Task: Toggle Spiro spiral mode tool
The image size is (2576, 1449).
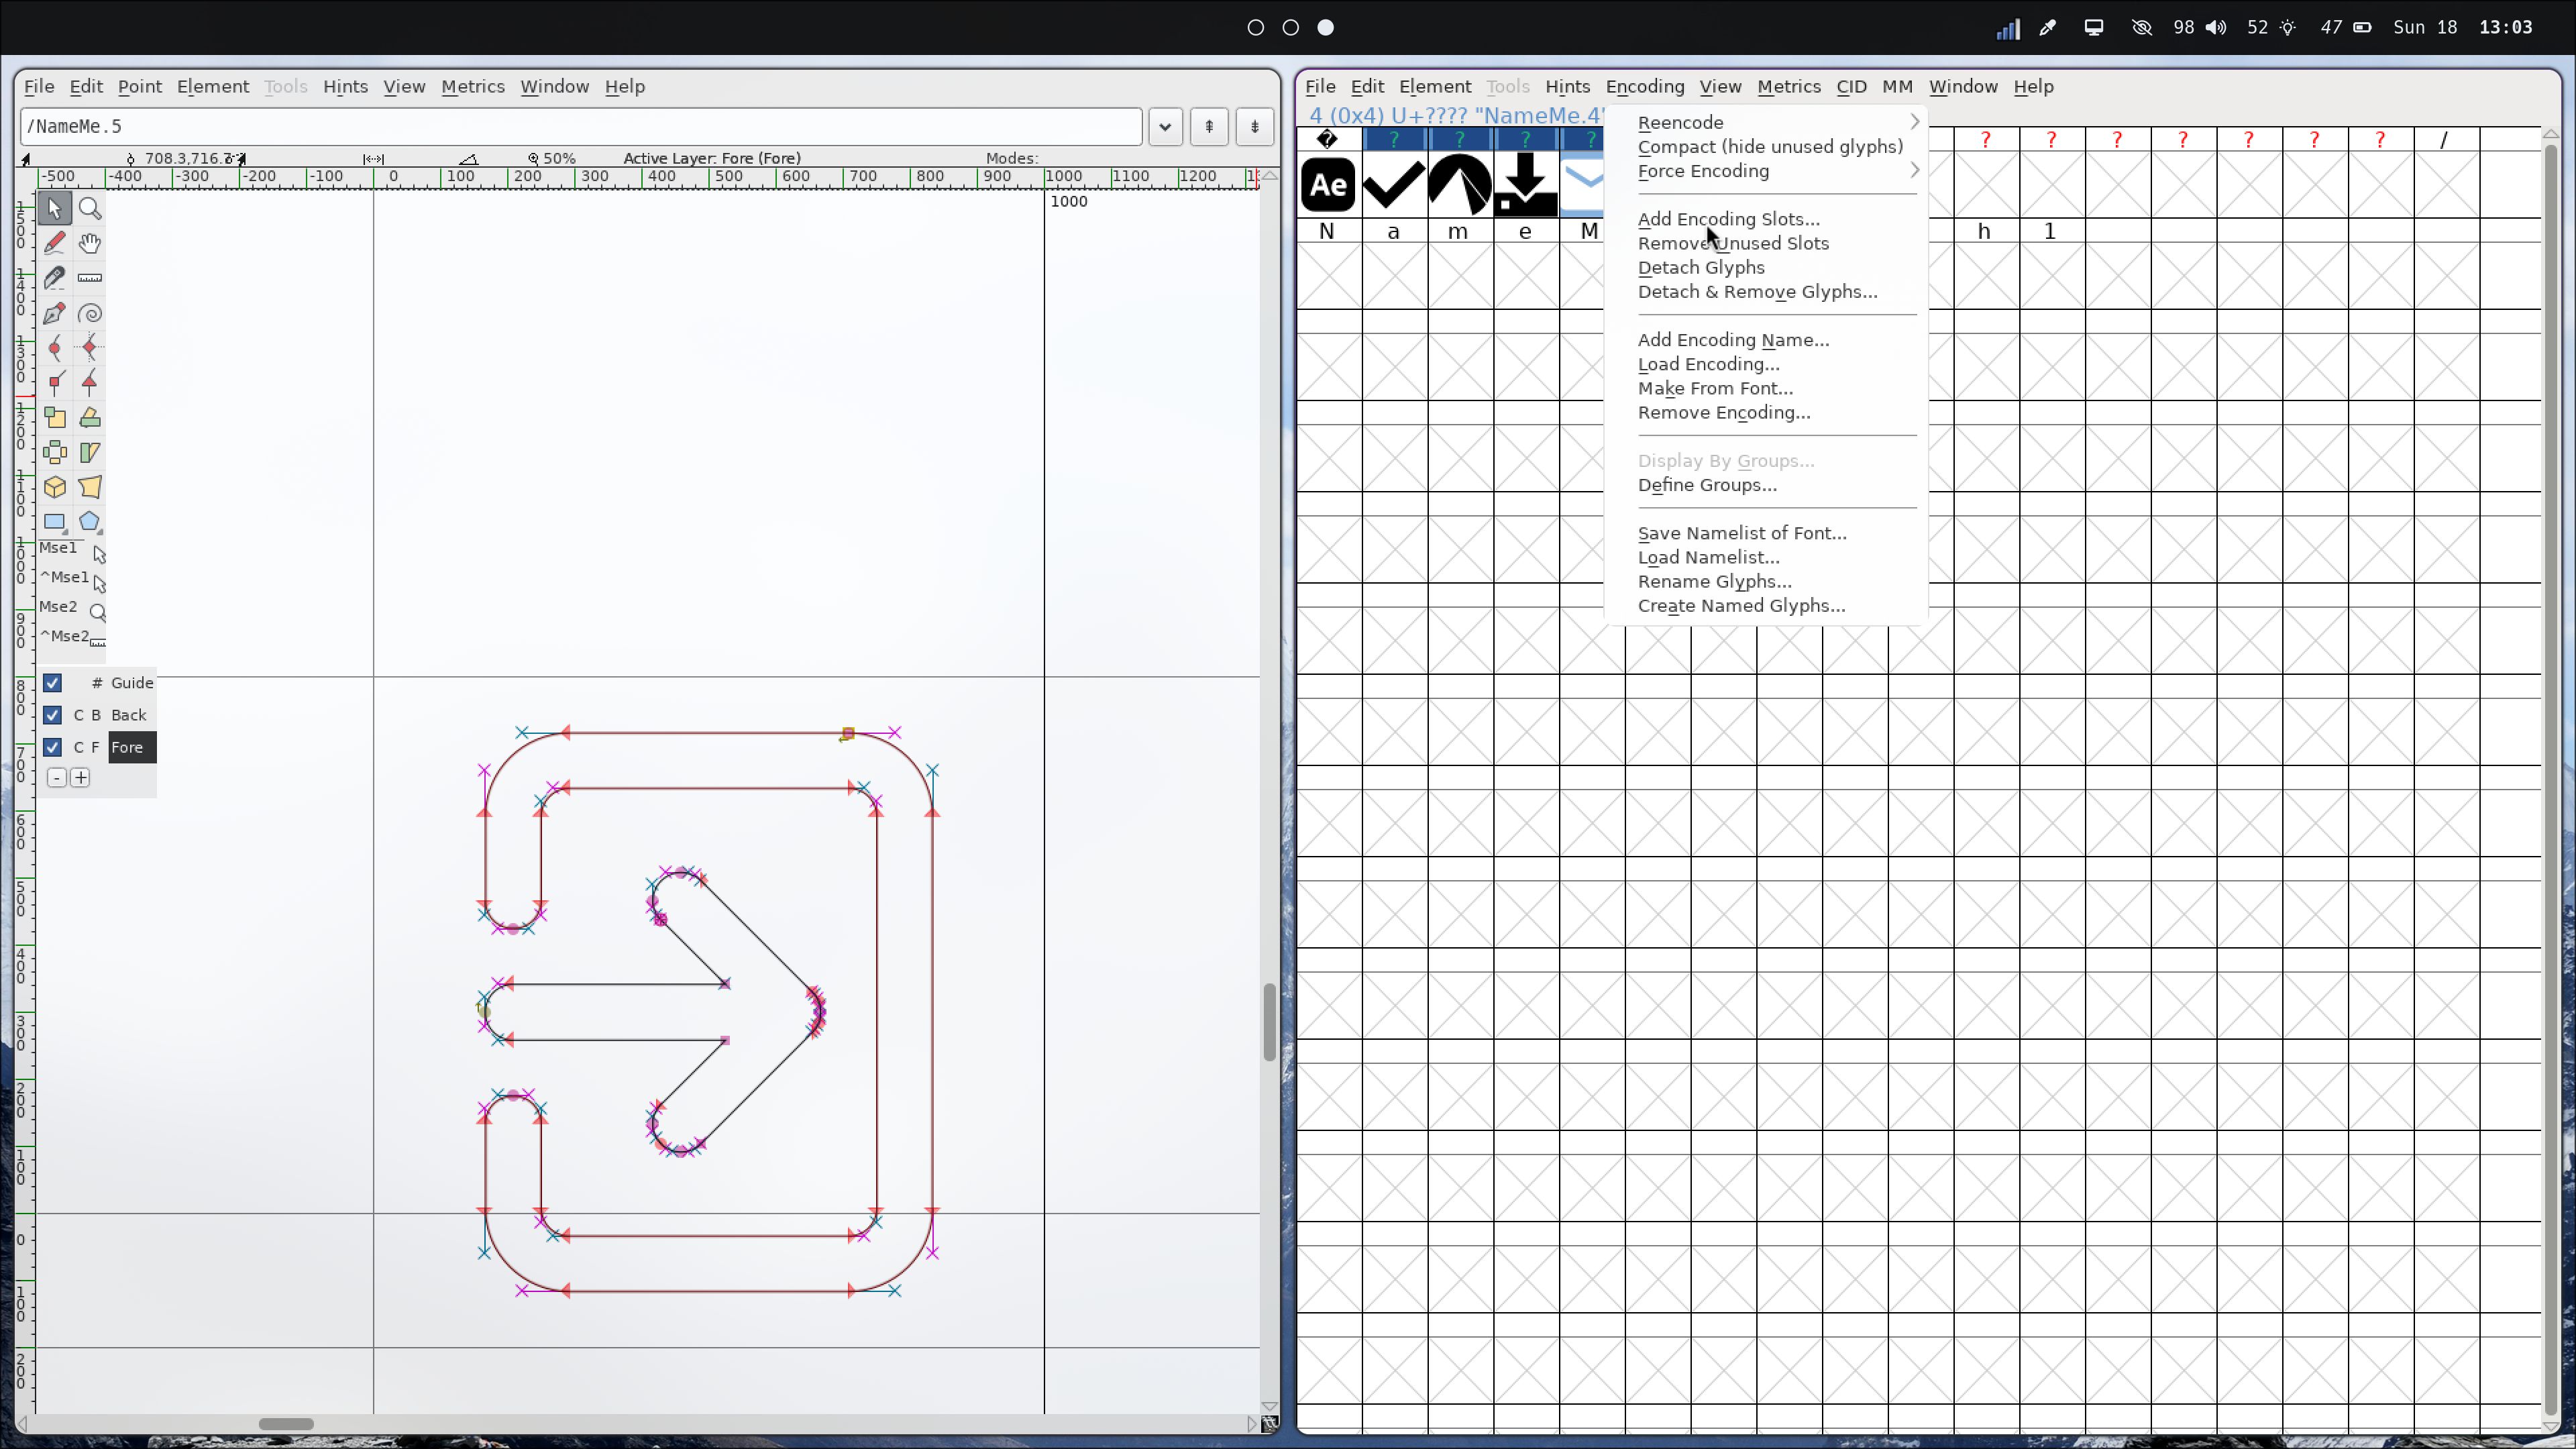Action: 90,313
